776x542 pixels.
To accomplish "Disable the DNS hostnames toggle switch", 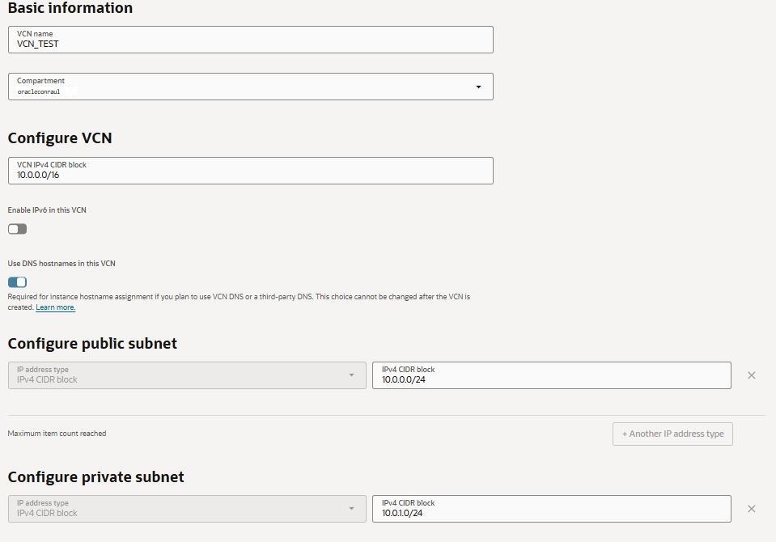I will pyautogui.click(x=18, y=282).
